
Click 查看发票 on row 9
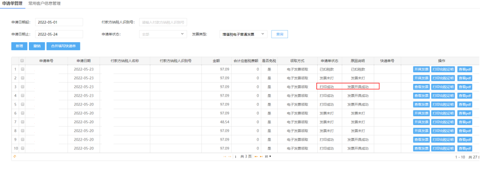coord(421,139)
